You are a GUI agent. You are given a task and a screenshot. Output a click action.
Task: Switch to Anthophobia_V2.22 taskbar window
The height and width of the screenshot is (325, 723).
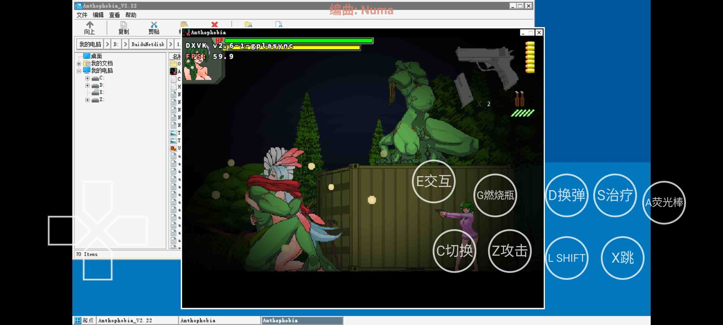[x=137, y=320]
